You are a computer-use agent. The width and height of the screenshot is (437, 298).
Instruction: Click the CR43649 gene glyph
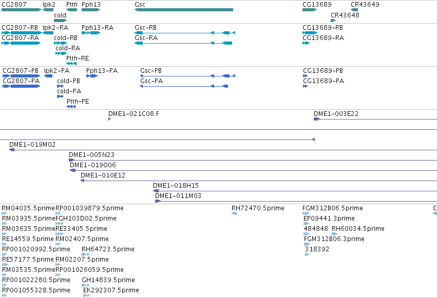pos(354,10)
